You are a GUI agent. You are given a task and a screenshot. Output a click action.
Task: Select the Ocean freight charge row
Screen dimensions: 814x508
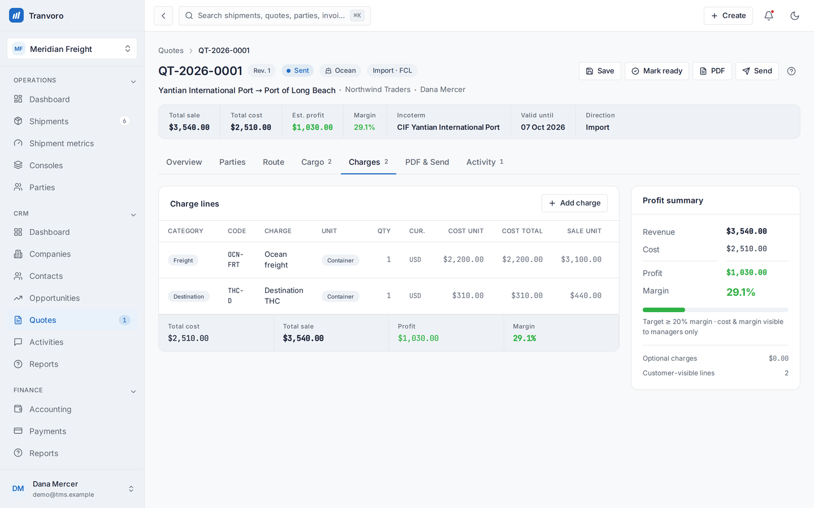click(389, 260)
